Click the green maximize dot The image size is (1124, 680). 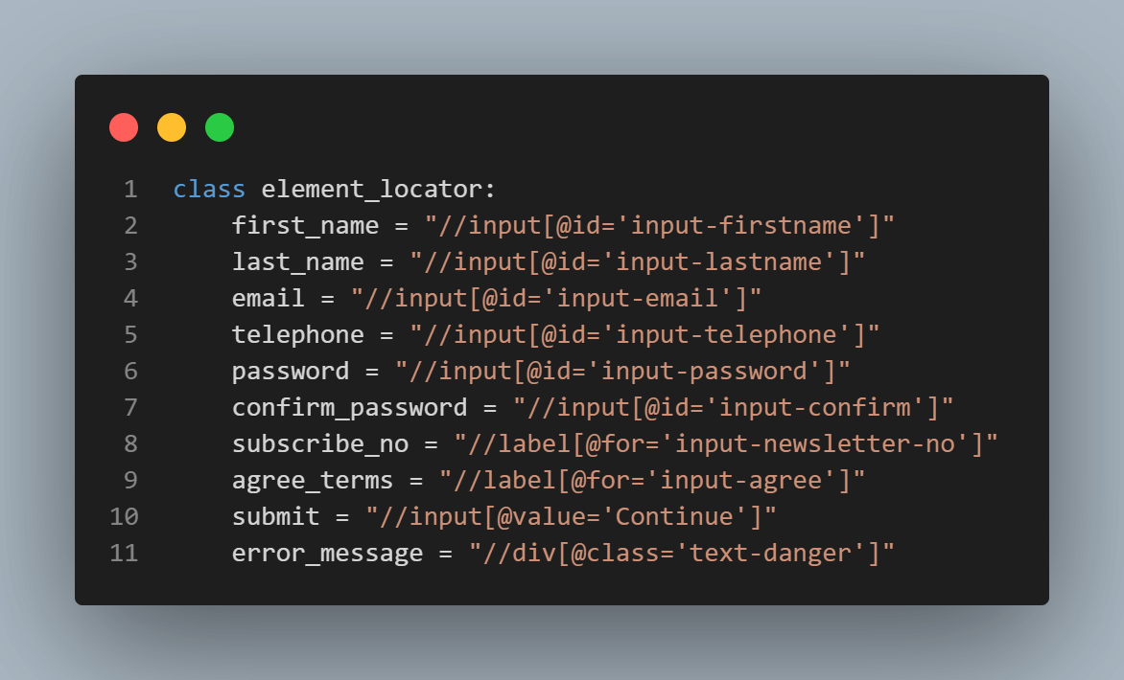(220, 127)
